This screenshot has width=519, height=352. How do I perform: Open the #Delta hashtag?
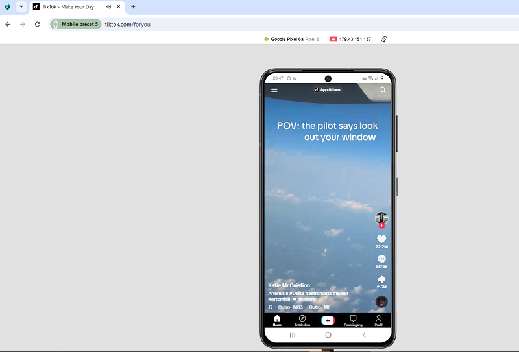click(296, 293)
